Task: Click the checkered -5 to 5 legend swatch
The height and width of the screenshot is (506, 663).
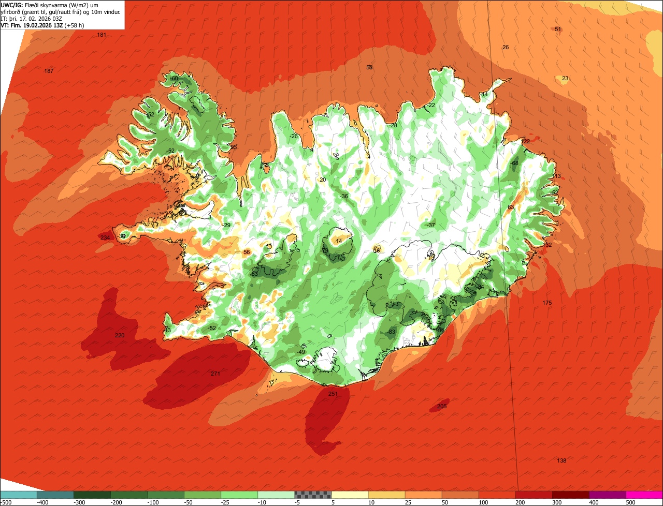Action: coord(313,495)
